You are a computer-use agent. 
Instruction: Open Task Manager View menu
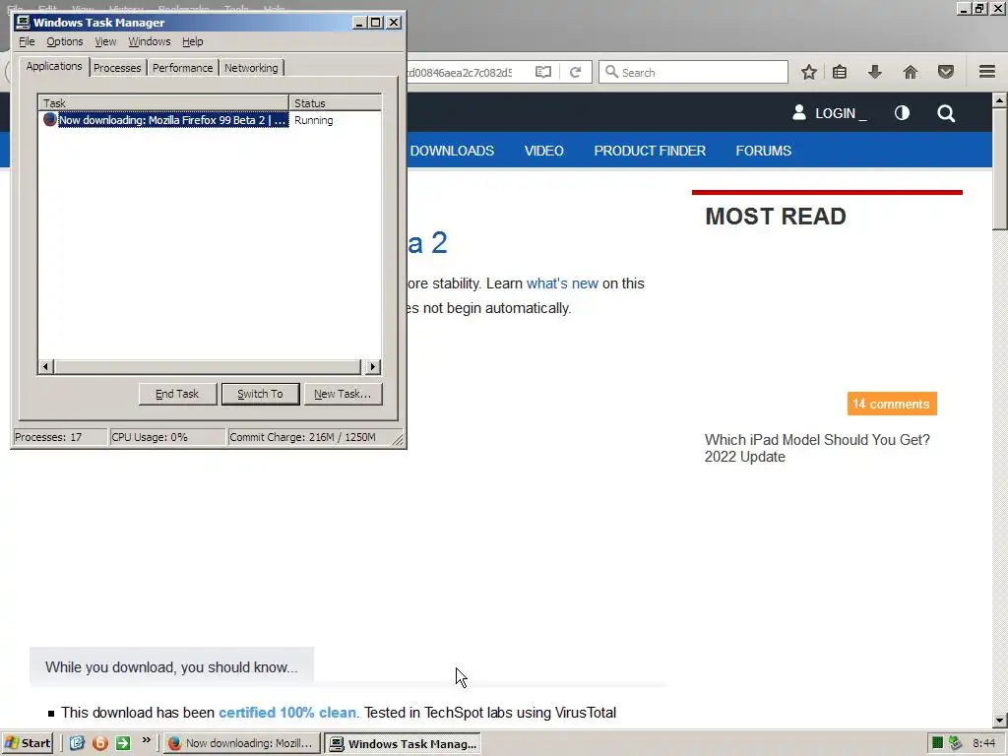coord(105,41)
